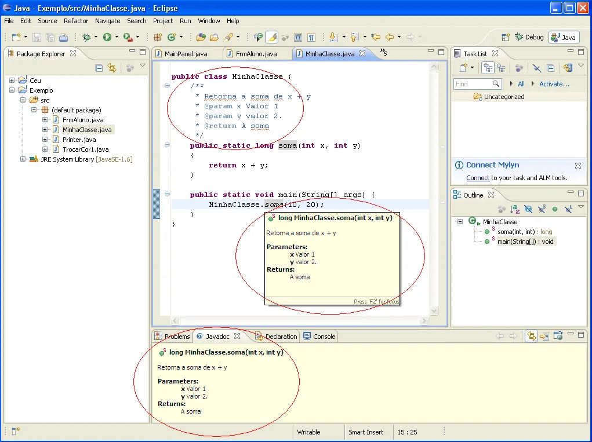Click the Activate... link in Task List
The image size is (592, 442).
pyautogui.click(x=554, y=84)
